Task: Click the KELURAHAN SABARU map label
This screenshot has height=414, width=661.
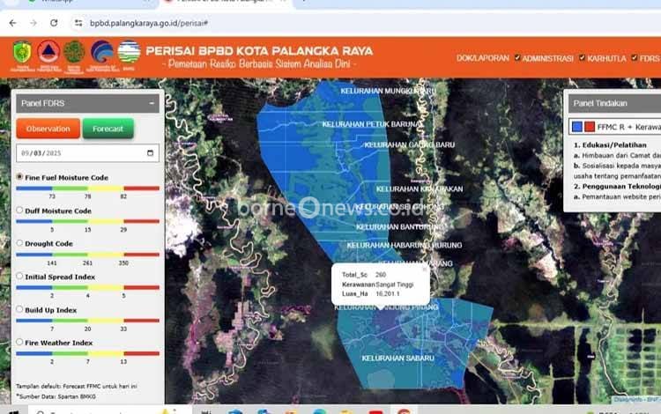Action: click(398, 359)
